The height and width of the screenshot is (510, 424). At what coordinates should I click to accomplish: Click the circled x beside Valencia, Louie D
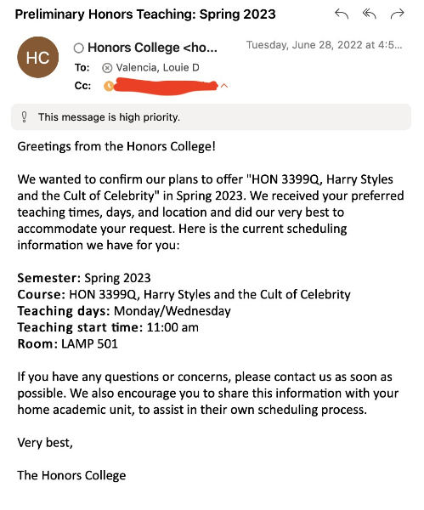pyautogui.click(x=107, y=68)
